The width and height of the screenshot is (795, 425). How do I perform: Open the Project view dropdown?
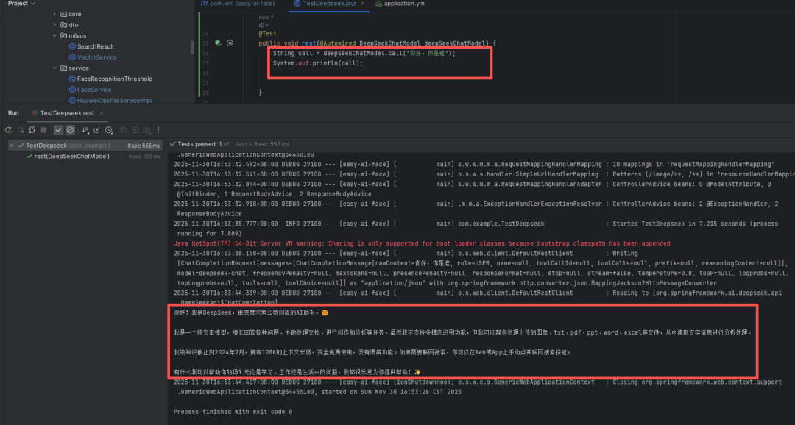pos(34,4)
